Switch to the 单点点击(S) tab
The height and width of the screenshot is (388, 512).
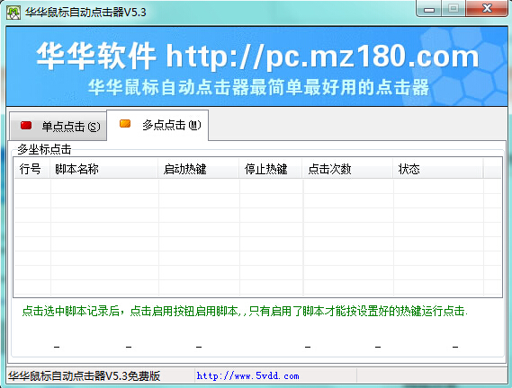tap(58, 127)
